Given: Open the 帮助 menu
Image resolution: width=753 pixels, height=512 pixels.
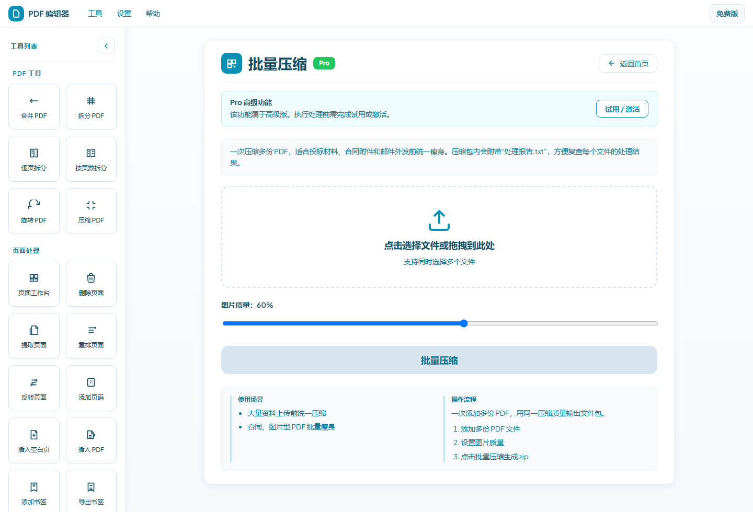Looking at the screenshot, I should [x=153, y=14].
